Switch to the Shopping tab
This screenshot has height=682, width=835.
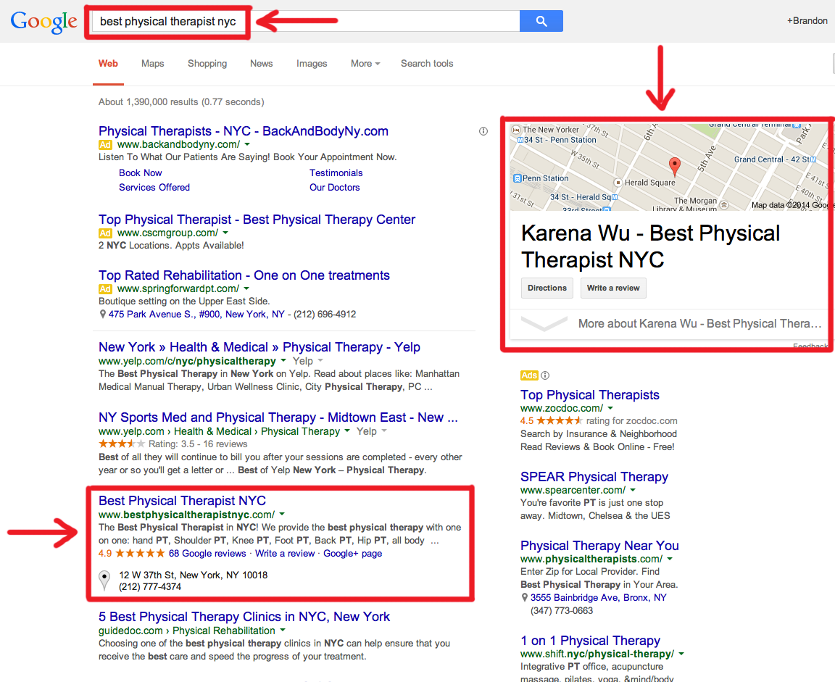point(207,63)
